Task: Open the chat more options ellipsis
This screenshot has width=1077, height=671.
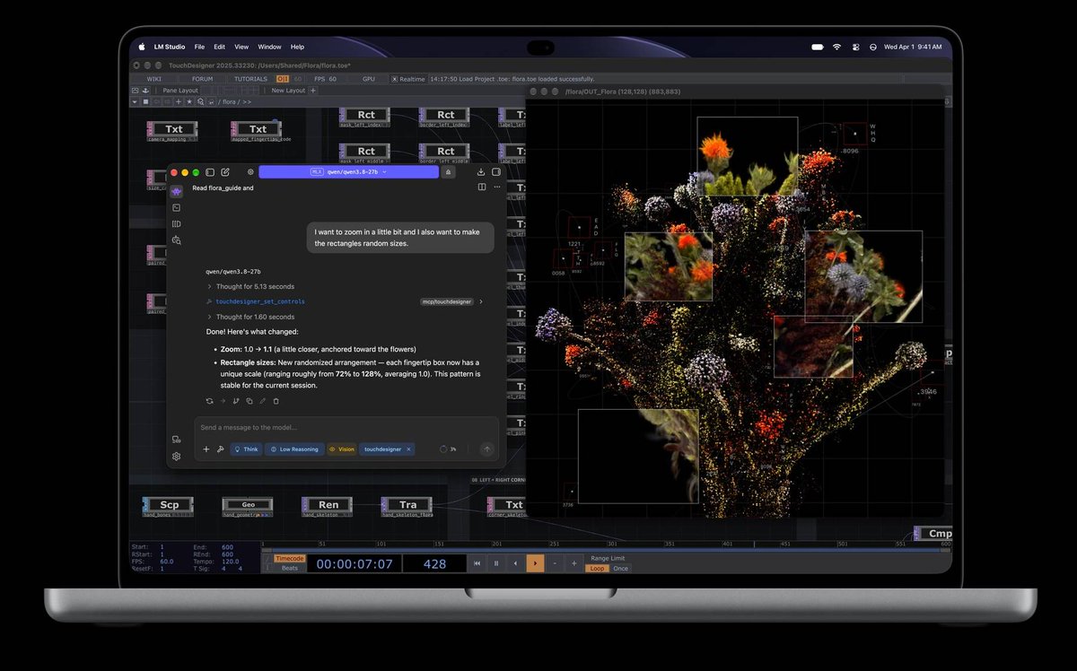Action: [496, 187]
